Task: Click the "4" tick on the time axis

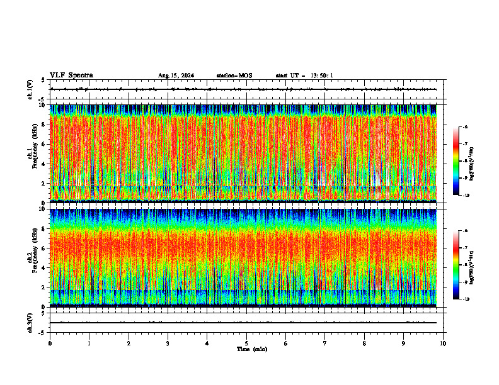Action: [x=207, y=343]
